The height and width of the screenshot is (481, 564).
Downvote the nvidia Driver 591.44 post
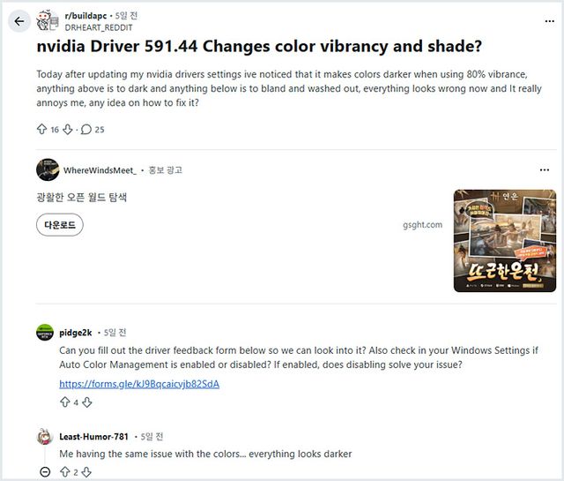tap(68, 129)
